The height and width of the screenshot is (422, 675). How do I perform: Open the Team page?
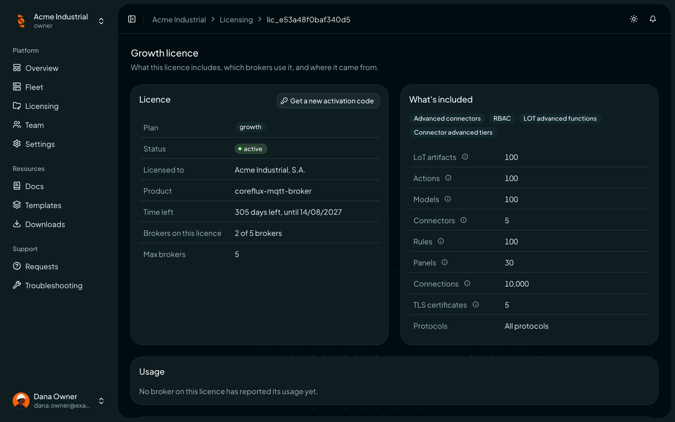[59, 125]
